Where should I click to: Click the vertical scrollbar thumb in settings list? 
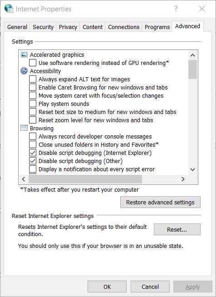(193, 69)
